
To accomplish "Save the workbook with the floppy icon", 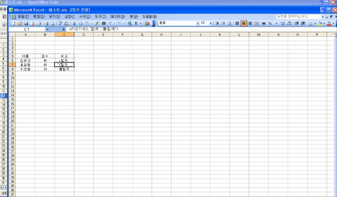I will (x=26, y=23).
